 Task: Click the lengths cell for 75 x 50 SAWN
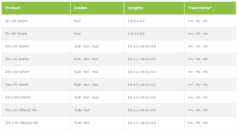pyautogui.click(x=136, y=34)
